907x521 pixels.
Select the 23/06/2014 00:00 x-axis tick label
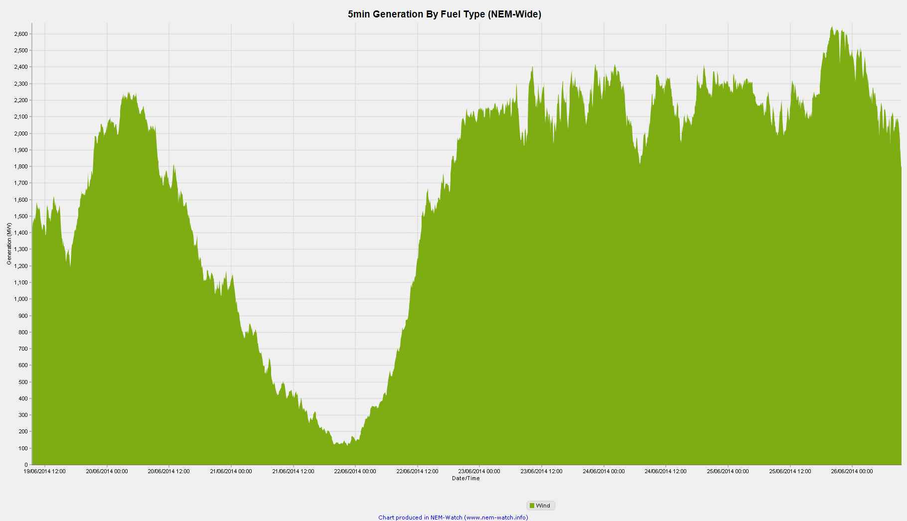pyautogui.click(x=479, y=471)
